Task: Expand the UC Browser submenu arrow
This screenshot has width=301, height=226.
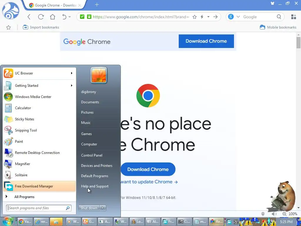Action: 72,73
